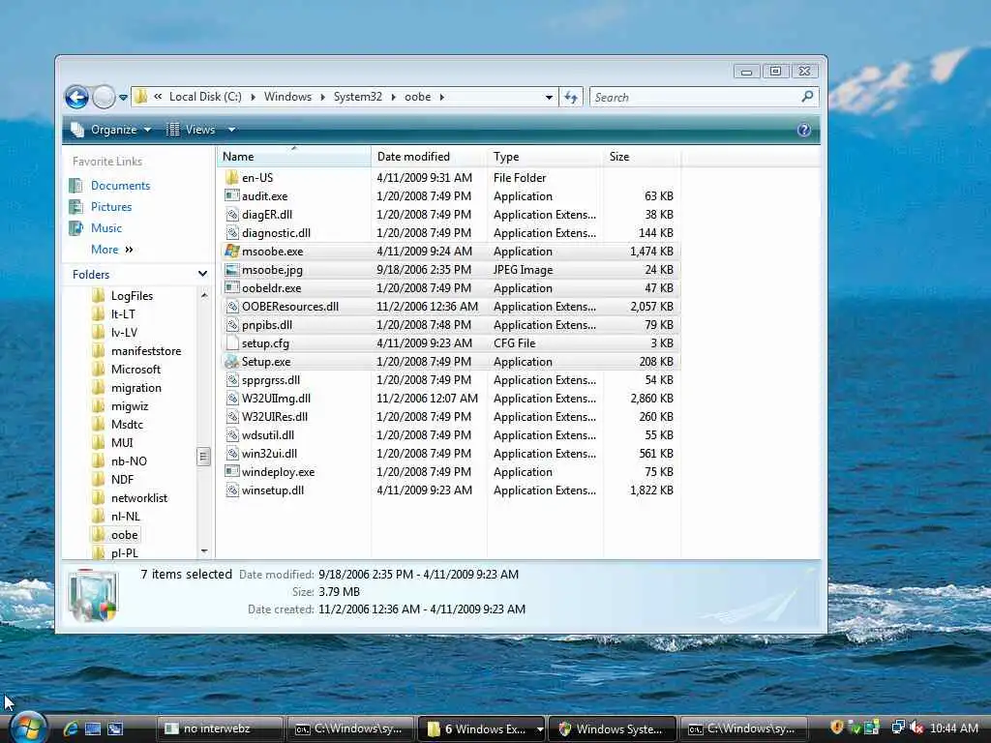This screenshot has width=991, height=743.
Task: Select the en-US folder icon
Action: 232,178
